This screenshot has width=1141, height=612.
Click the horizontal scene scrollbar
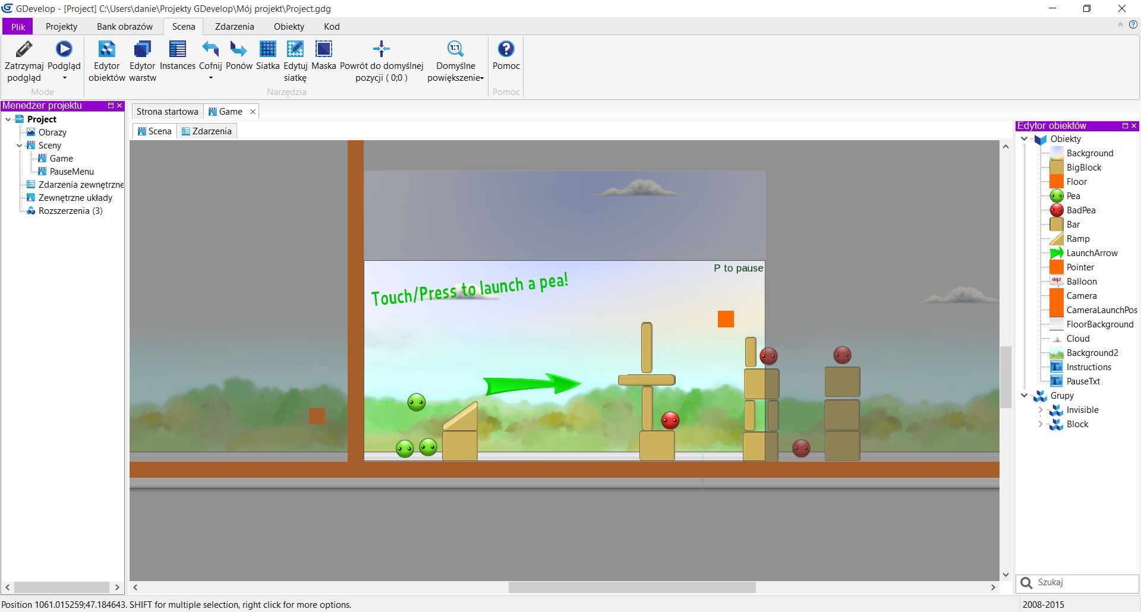[x=632, y=587]
